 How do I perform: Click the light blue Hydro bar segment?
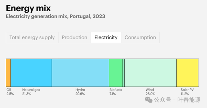80,73
